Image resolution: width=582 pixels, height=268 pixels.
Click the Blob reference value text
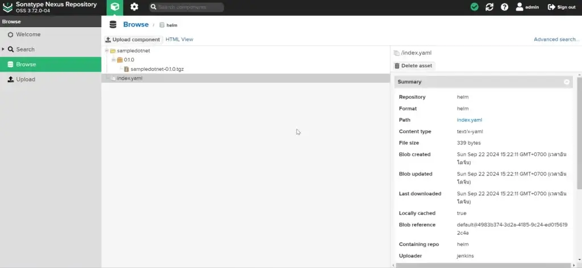click(x=512, y=229)
